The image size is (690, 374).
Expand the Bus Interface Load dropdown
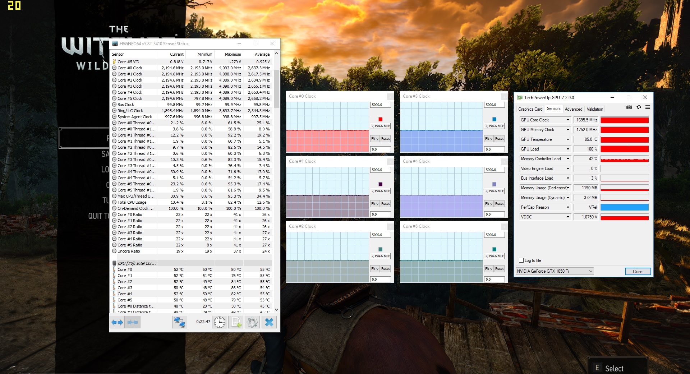pos(568,178)
